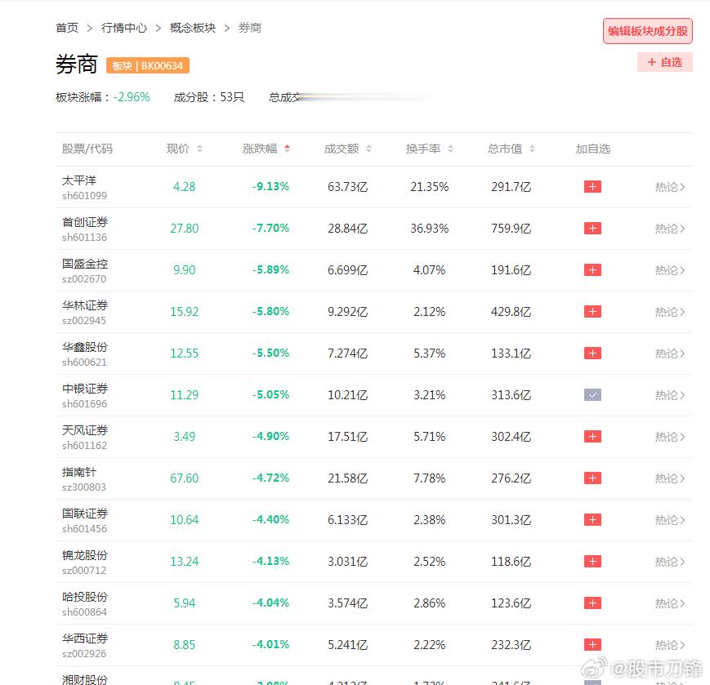
Task: Add 哈投股份 to watchlist with plus icon
Action: tap(592, 603)
